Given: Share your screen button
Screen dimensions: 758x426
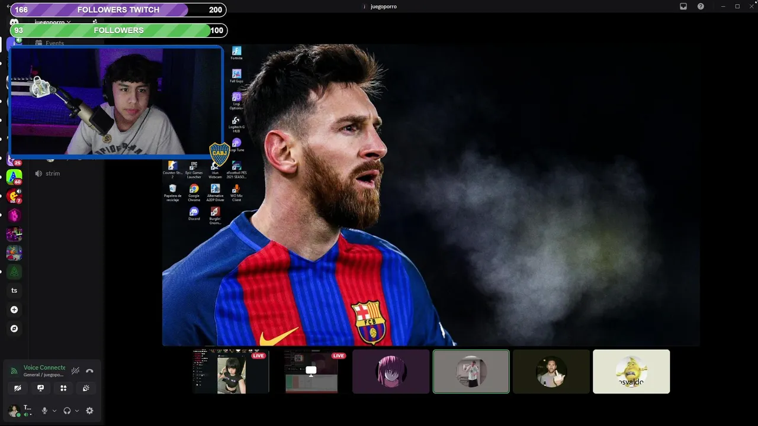Looking at the screenshot, I should [x=40, y=388].
